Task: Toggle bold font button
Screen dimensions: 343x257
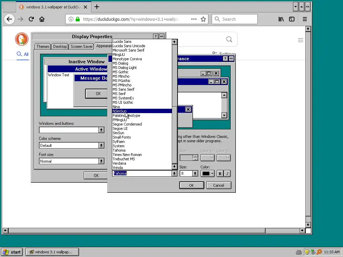Action: pyautogui.click(x=220, y=174)
